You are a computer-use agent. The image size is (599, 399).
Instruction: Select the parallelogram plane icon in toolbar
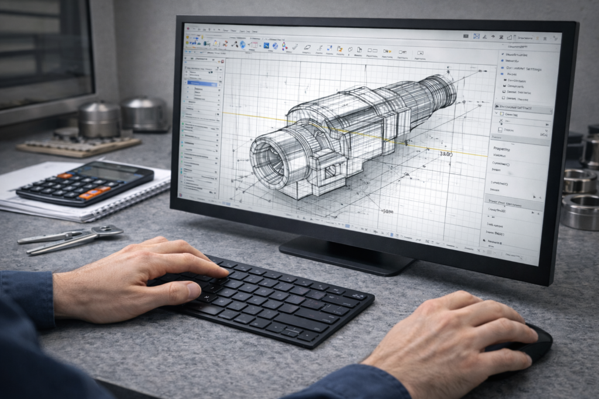pyautogui.click(x=307, y=47)
